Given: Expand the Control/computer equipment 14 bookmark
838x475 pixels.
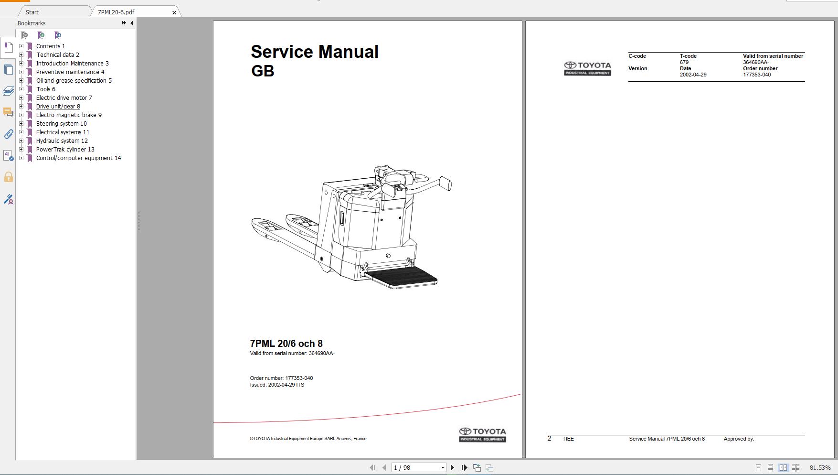Looking at the screenshot, I should click(x=21, y=158).
